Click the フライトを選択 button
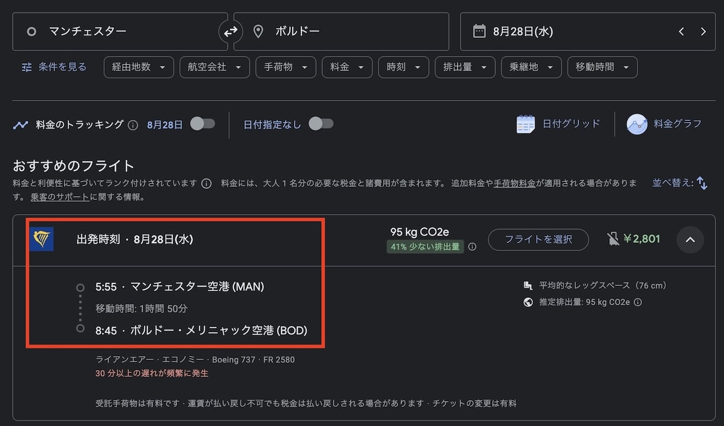Viewport: 724px width, 426px height. (x=538, y=240)
